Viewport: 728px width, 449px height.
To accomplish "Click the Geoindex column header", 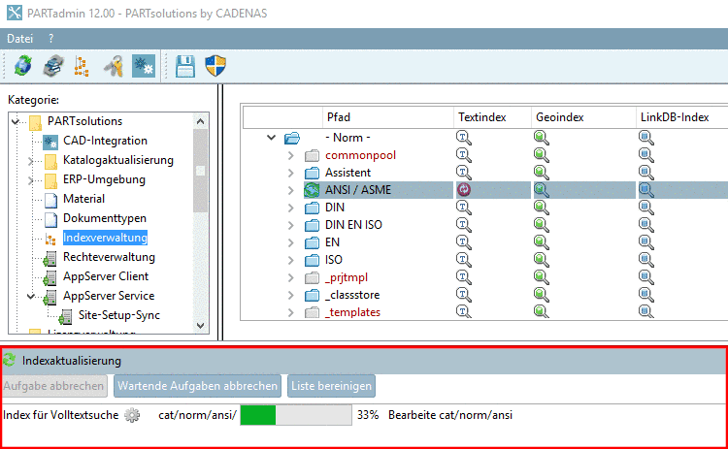I will (583, 117).
